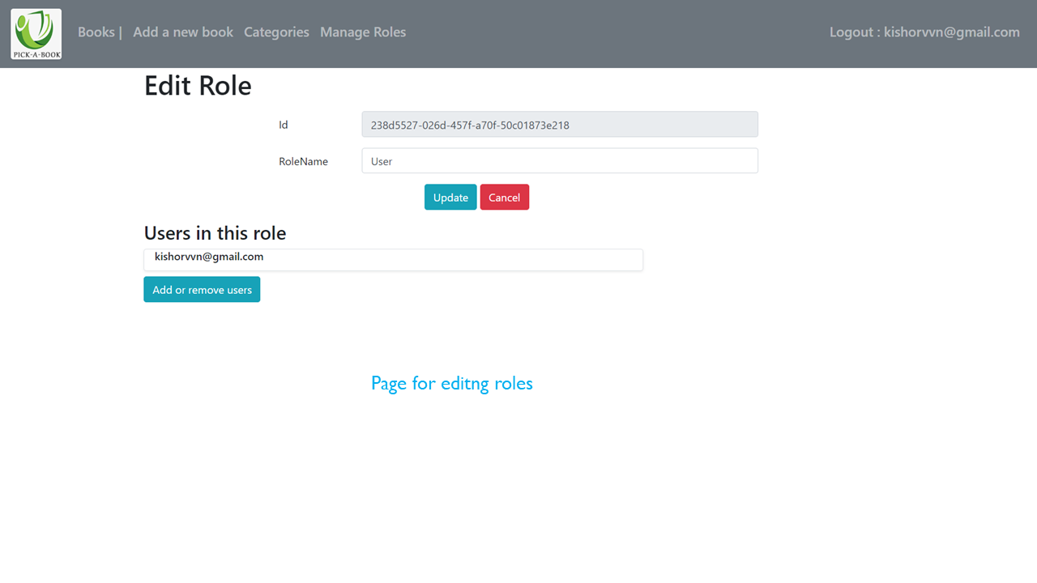
Task: Click the RoleName label
Action: click(303, 162)
